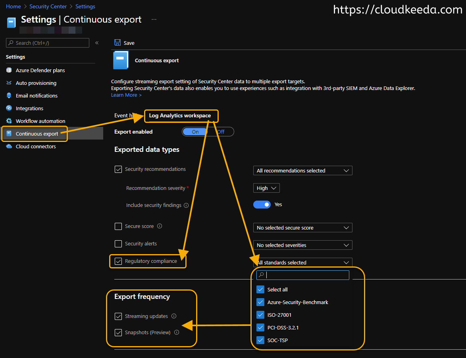
Task: Click the Save button label
Action: (129, 43)
